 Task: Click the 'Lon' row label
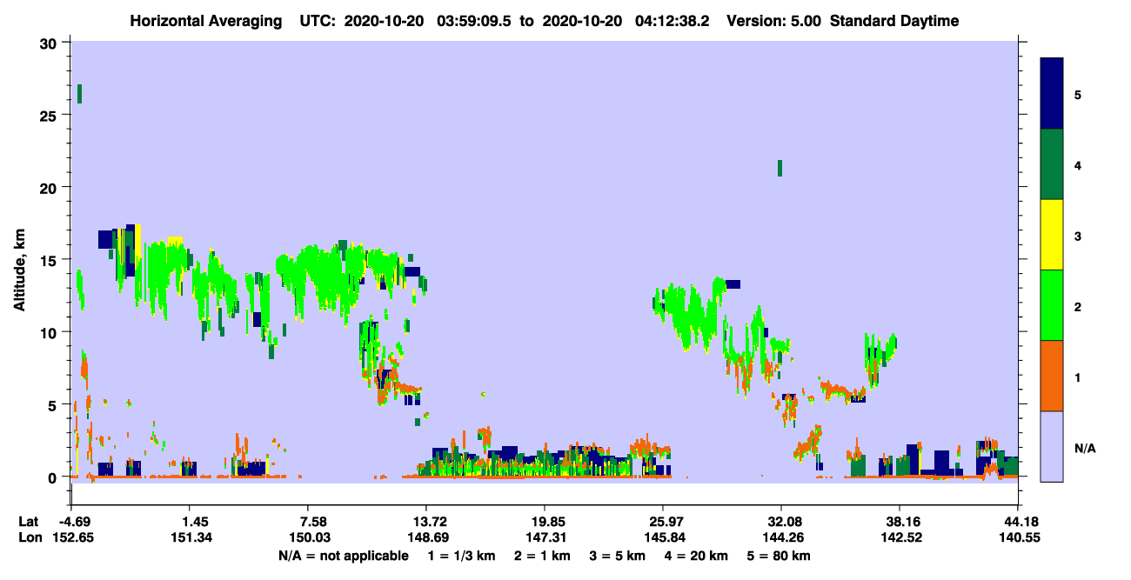[x=29, y=537]
